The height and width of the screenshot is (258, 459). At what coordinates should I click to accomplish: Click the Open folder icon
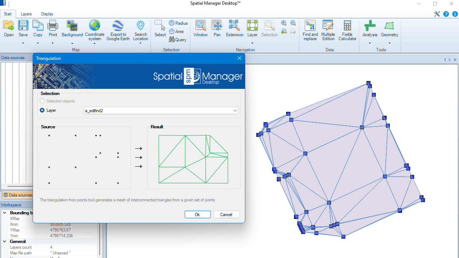(x=9, y=25)
